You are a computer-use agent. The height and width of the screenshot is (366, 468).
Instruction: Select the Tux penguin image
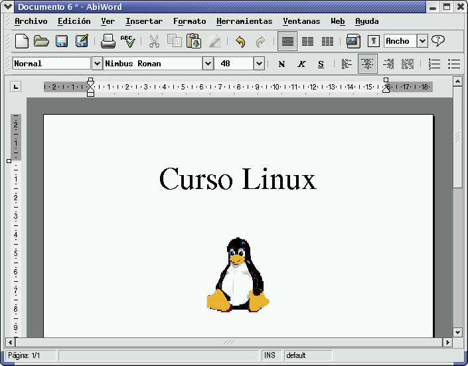(238, 274)
